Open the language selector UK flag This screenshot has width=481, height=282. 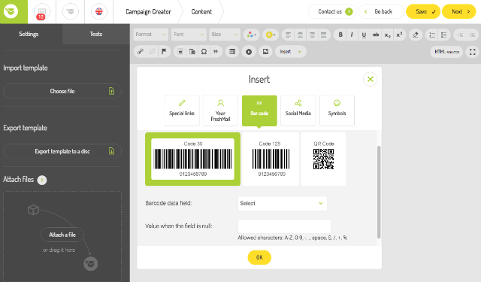click(x=98, y=12)
